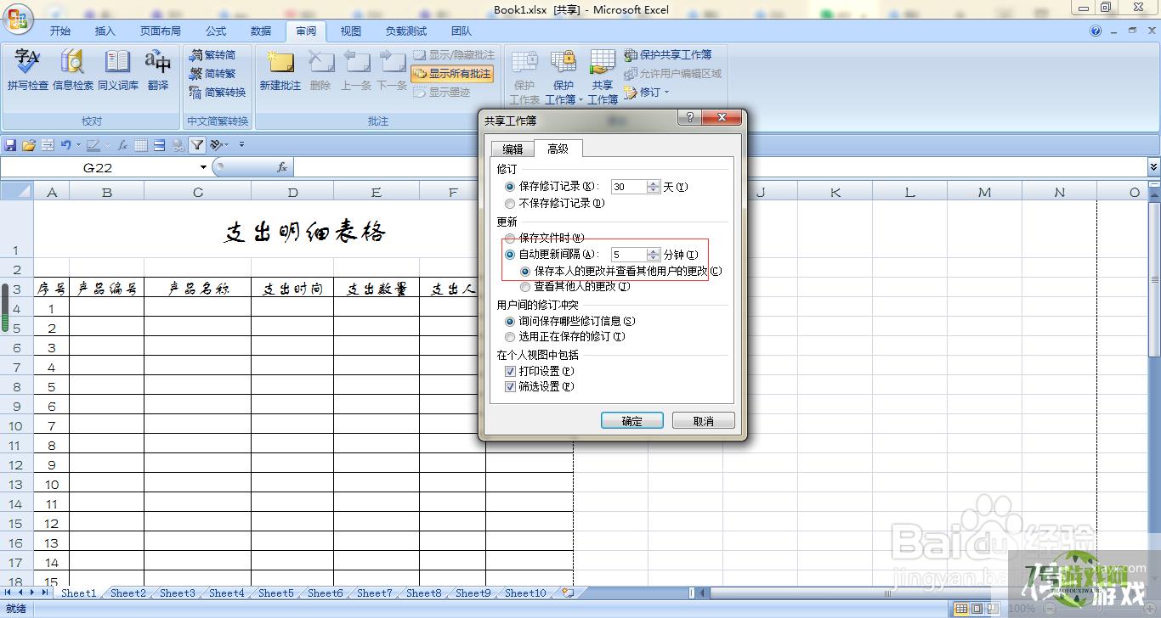Viewport: 1161px width, 618px height.
Task: Open the 插入 ribbon tab
Action: coord(105,31)
